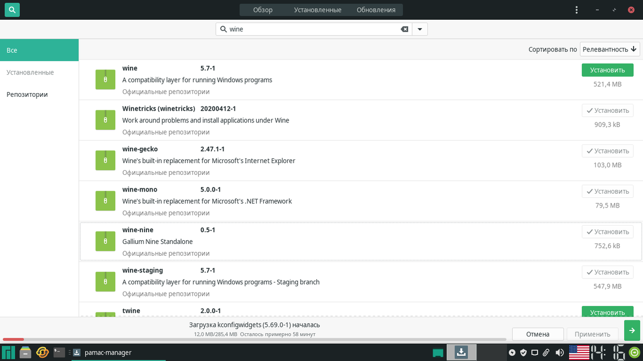Untick Установить for wine-nine

(608, 232)
